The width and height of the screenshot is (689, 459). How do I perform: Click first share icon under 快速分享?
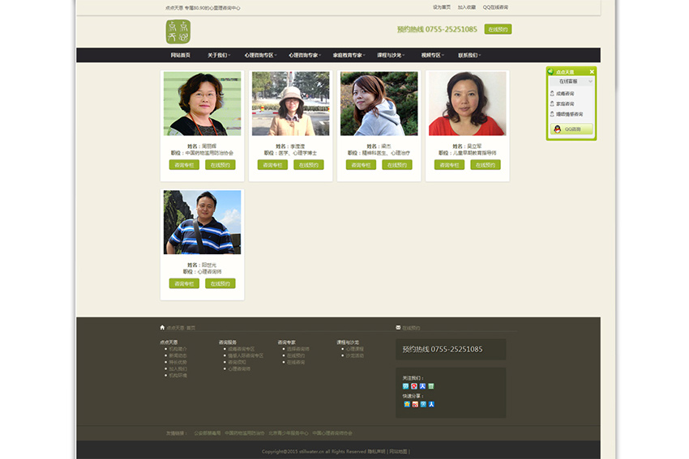[406, 404]
